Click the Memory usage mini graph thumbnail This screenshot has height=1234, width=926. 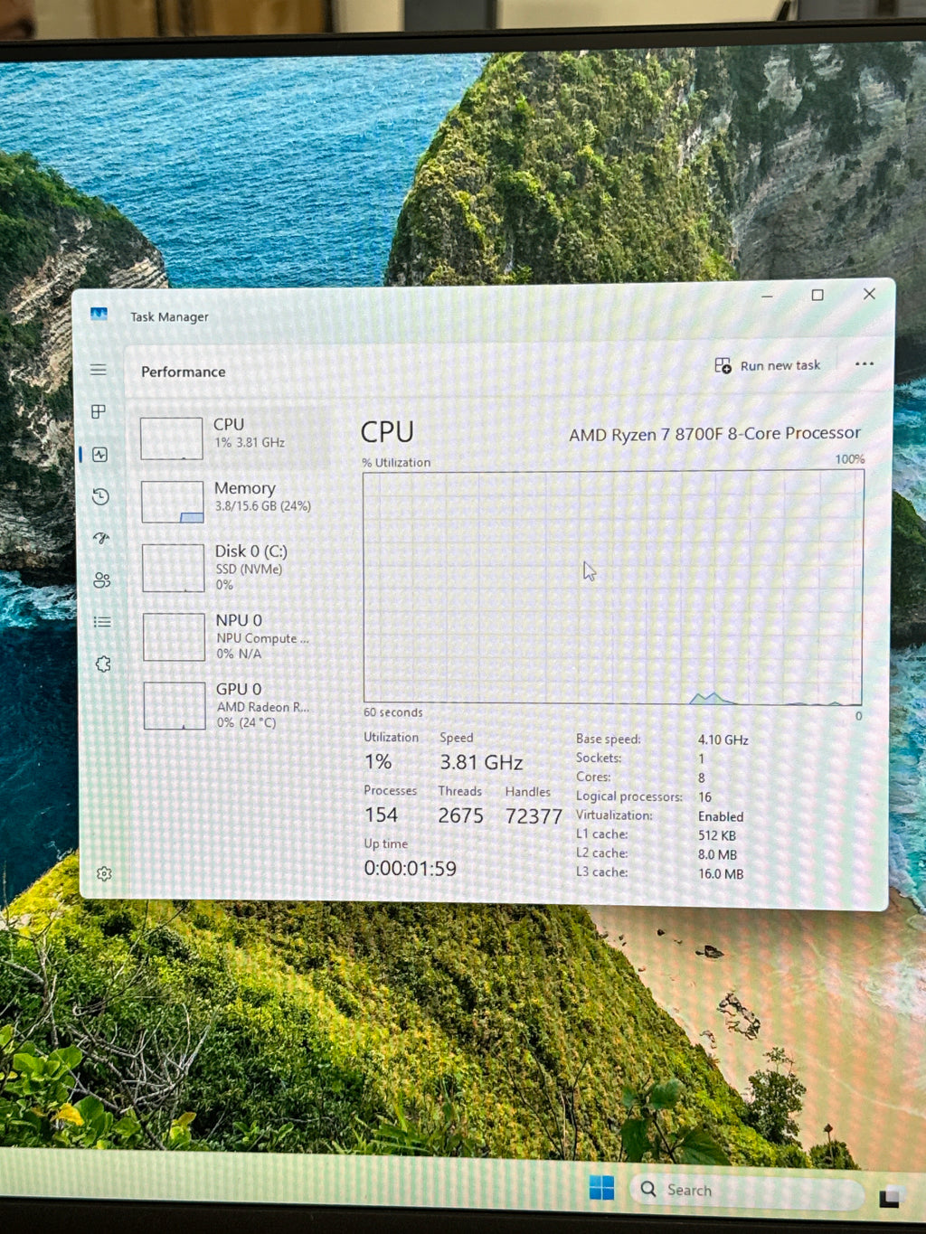(x=173, y=502)
